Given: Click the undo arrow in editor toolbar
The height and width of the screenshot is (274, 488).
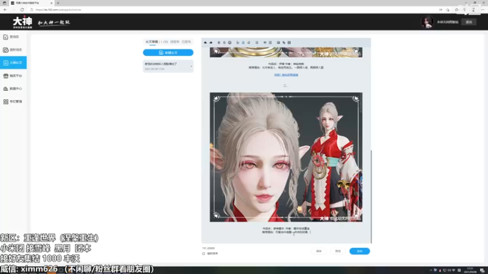Looking at the screenshot, I should pyautogui.click(x=206, y=43).
